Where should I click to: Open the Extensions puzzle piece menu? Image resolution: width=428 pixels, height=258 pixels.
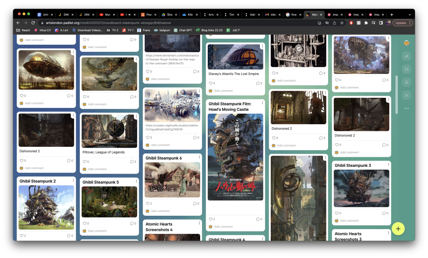pos(366,23)
